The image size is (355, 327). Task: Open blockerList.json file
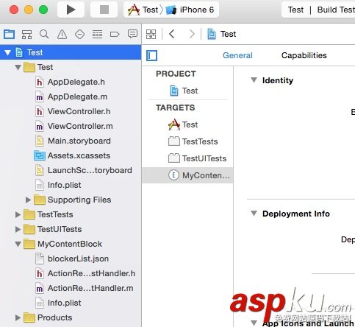72,259
